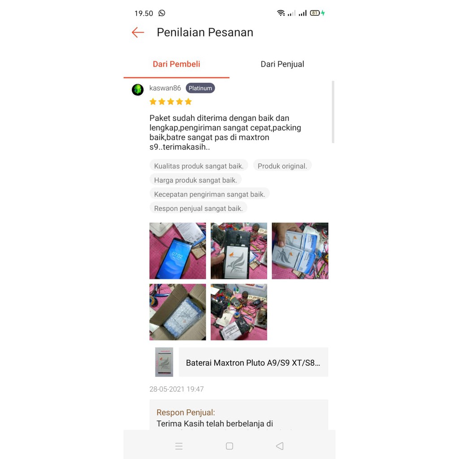Viewport: 459px width, 459px height.
Task: Open the phone screen review photo
Action: [x=178, y=251]
